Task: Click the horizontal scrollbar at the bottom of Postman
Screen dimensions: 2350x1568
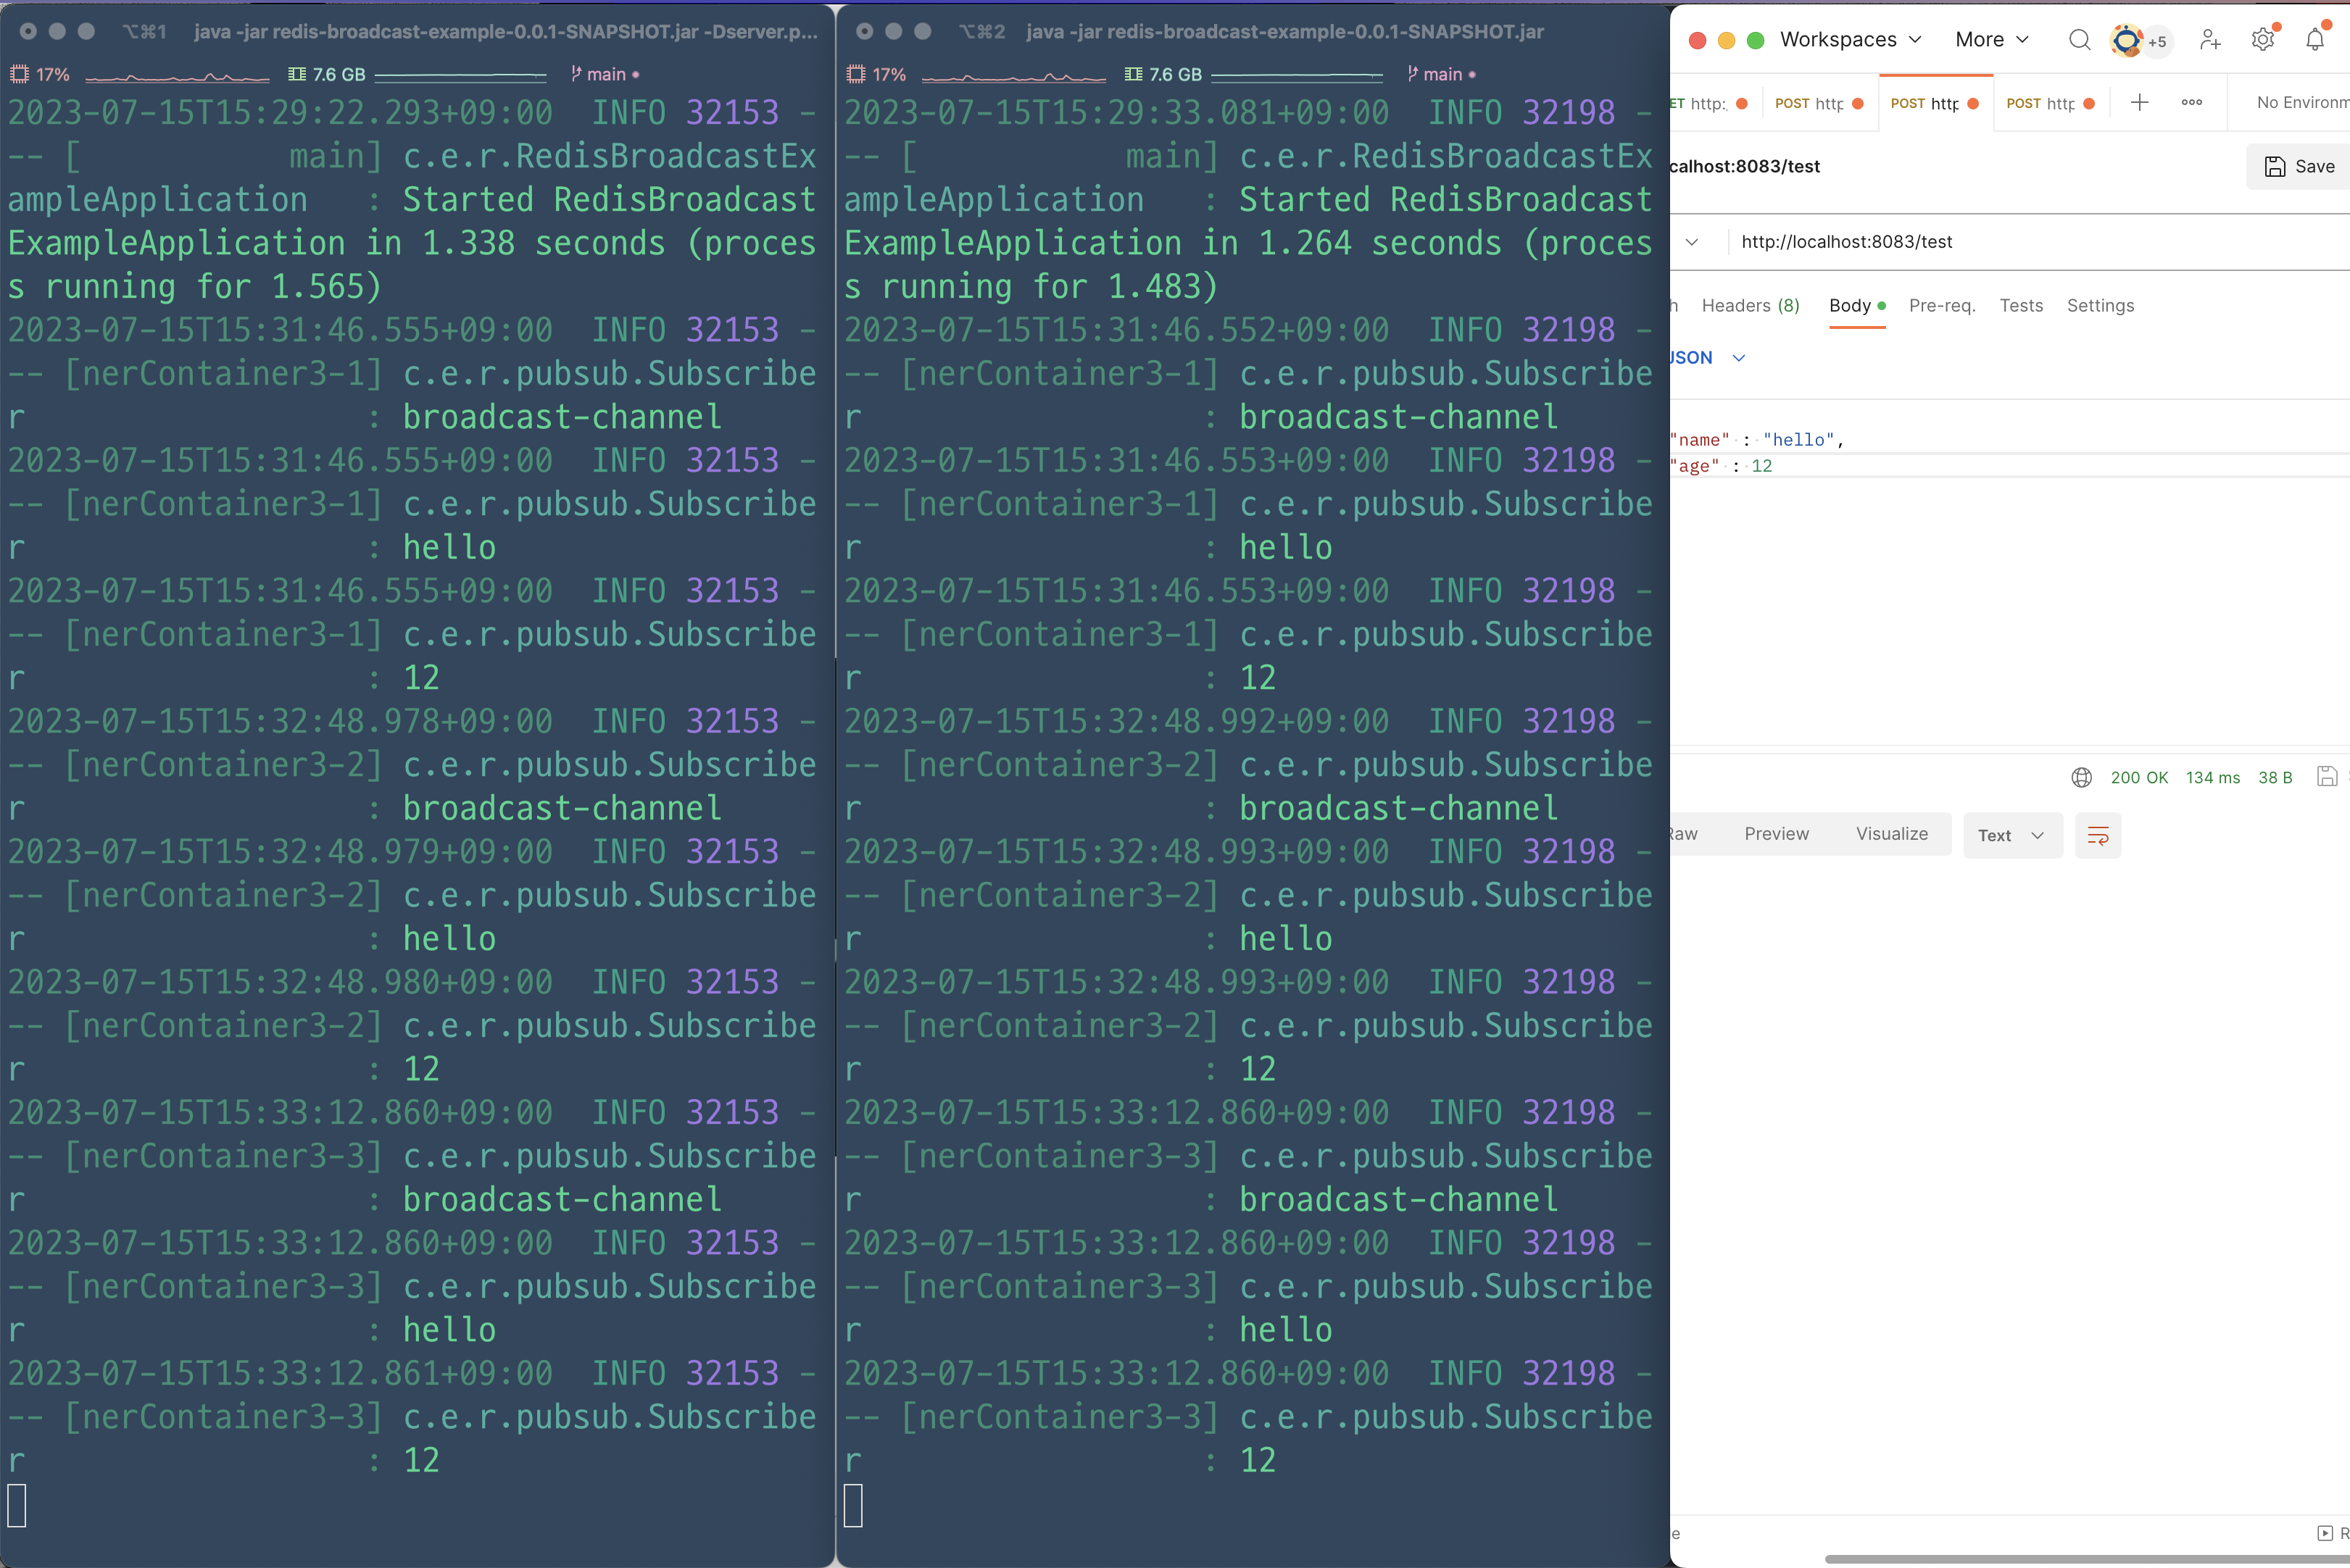Action: click(x=2081, y=1558)
